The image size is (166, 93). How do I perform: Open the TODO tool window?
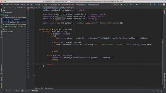[x=35, y=91]
